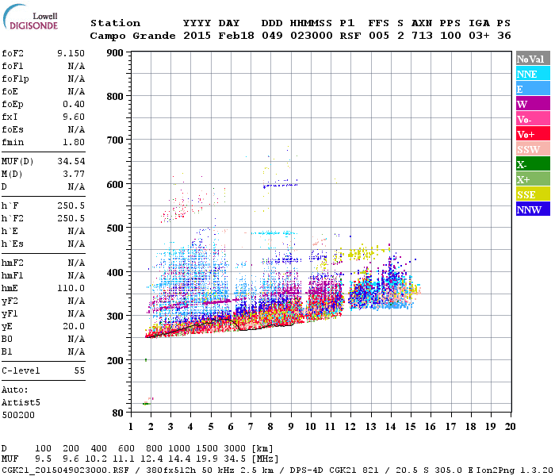
Task: Click the 80 km y-axis label
Action: click(x=118, y=413)
